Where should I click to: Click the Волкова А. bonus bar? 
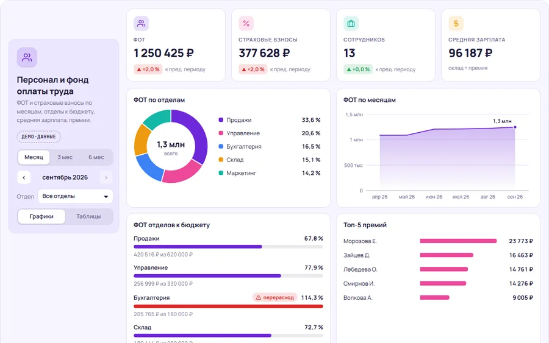click(434, 298)
